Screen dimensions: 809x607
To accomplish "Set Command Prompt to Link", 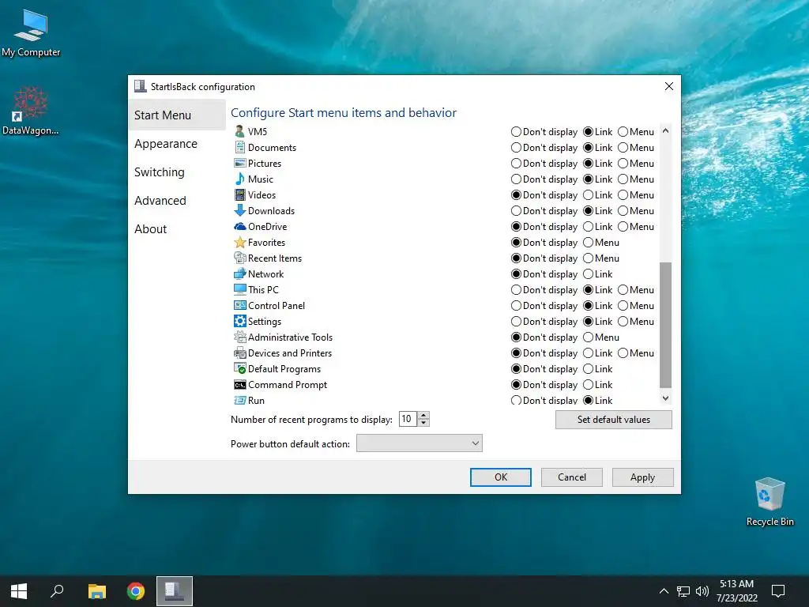I will [588, 385].
